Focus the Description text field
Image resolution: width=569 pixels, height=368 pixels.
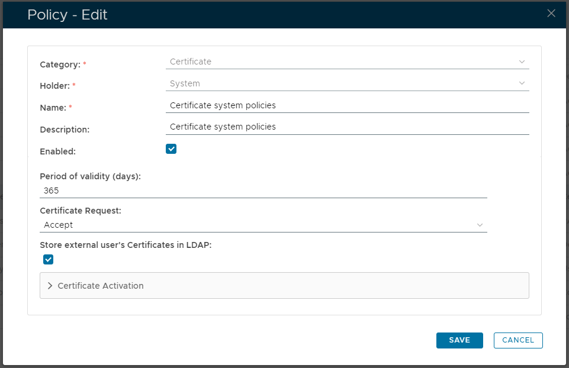pos(347,127)
